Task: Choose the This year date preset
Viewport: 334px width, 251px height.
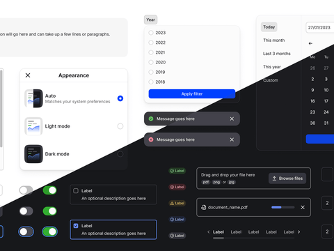Action: click(272, 67)
